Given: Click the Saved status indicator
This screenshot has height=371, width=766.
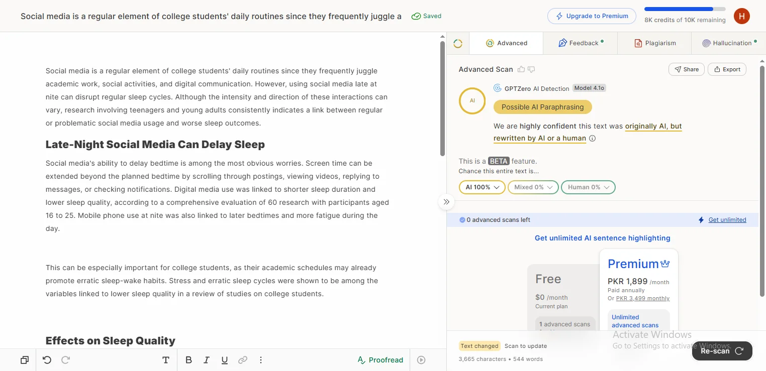Looking at the screenshot, I should point(426,16).
